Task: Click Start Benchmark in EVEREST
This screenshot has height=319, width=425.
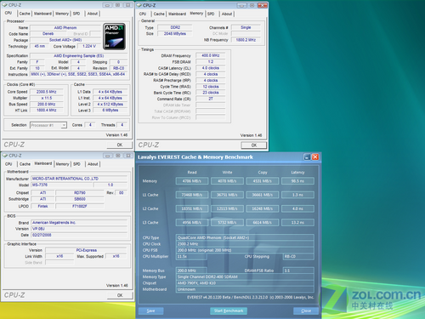Action: pos(229,310)
